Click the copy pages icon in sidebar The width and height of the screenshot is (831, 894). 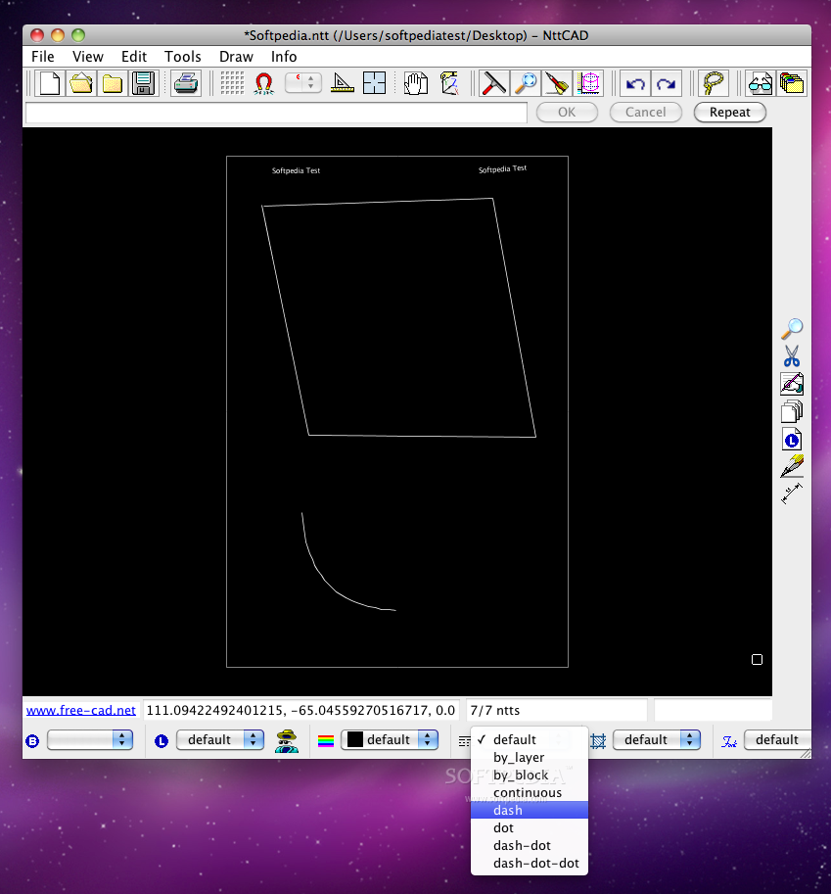(792, 411)
